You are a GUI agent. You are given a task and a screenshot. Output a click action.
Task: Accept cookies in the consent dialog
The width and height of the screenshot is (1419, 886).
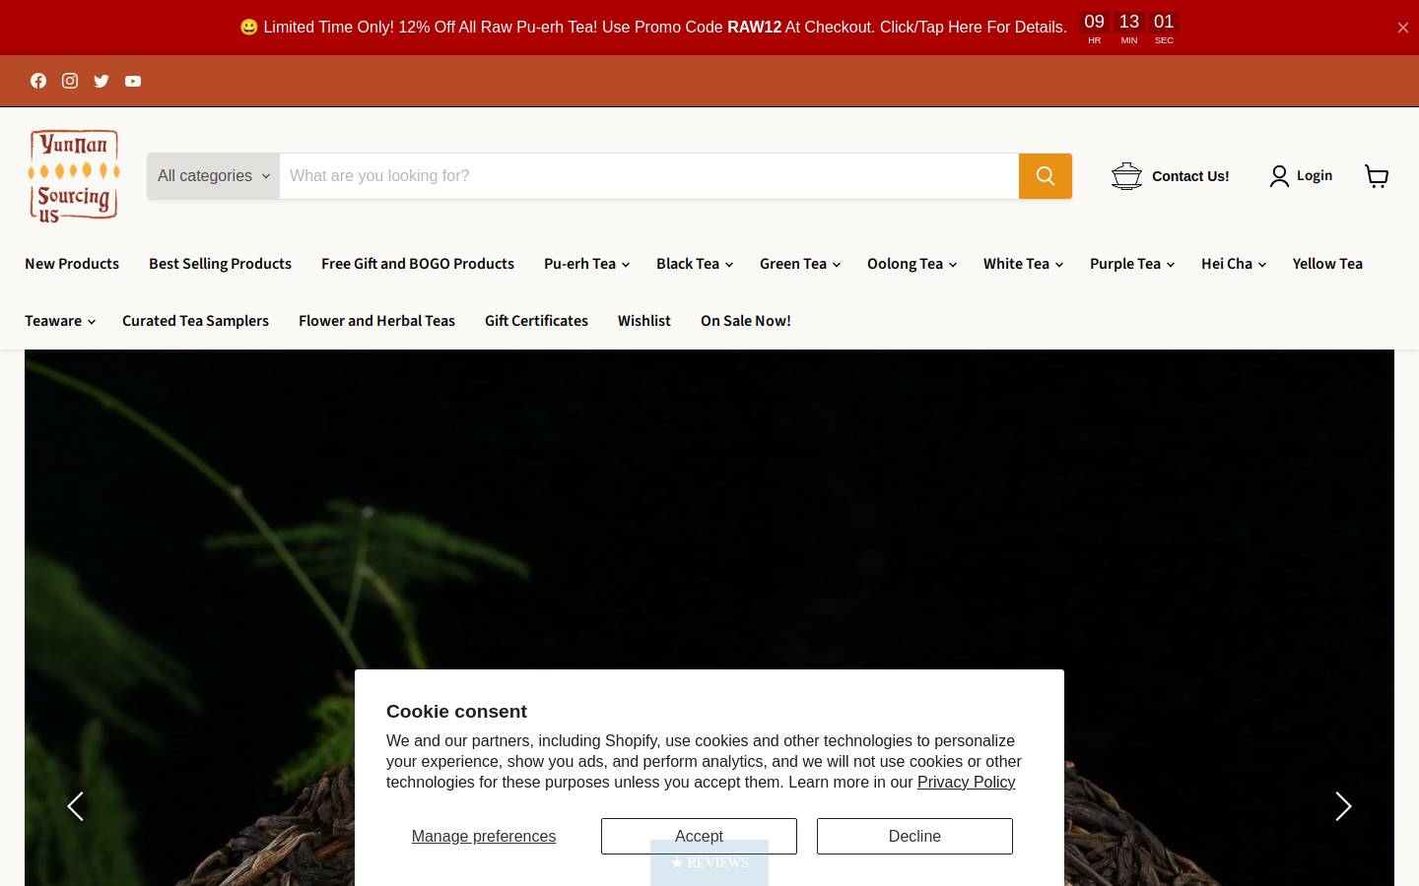[x=699, y=836]
